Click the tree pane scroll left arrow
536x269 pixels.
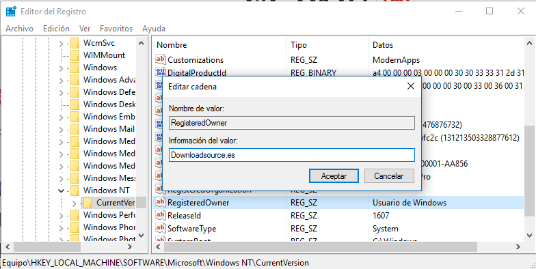pyautogui.click(x=8, y=246)
